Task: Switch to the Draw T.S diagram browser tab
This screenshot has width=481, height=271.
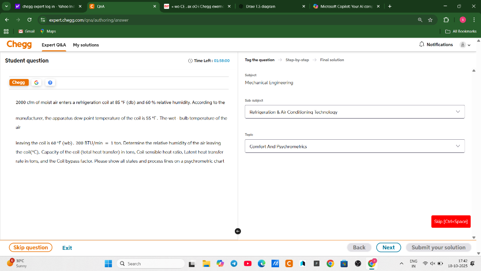Action: point(271,6)
